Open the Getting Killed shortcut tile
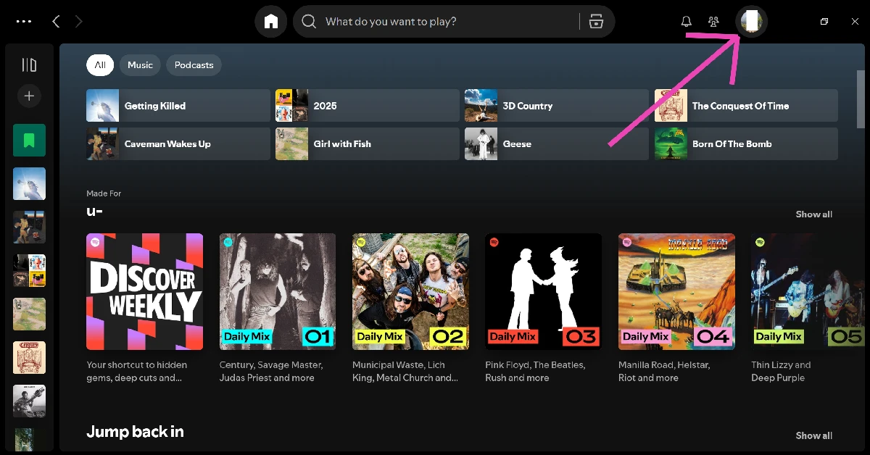Screen dimensions: 870x455 178,106
